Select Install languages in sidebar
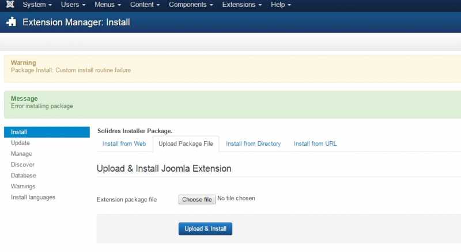This screenshot has height=252, width=461. [x=33, y=197]
